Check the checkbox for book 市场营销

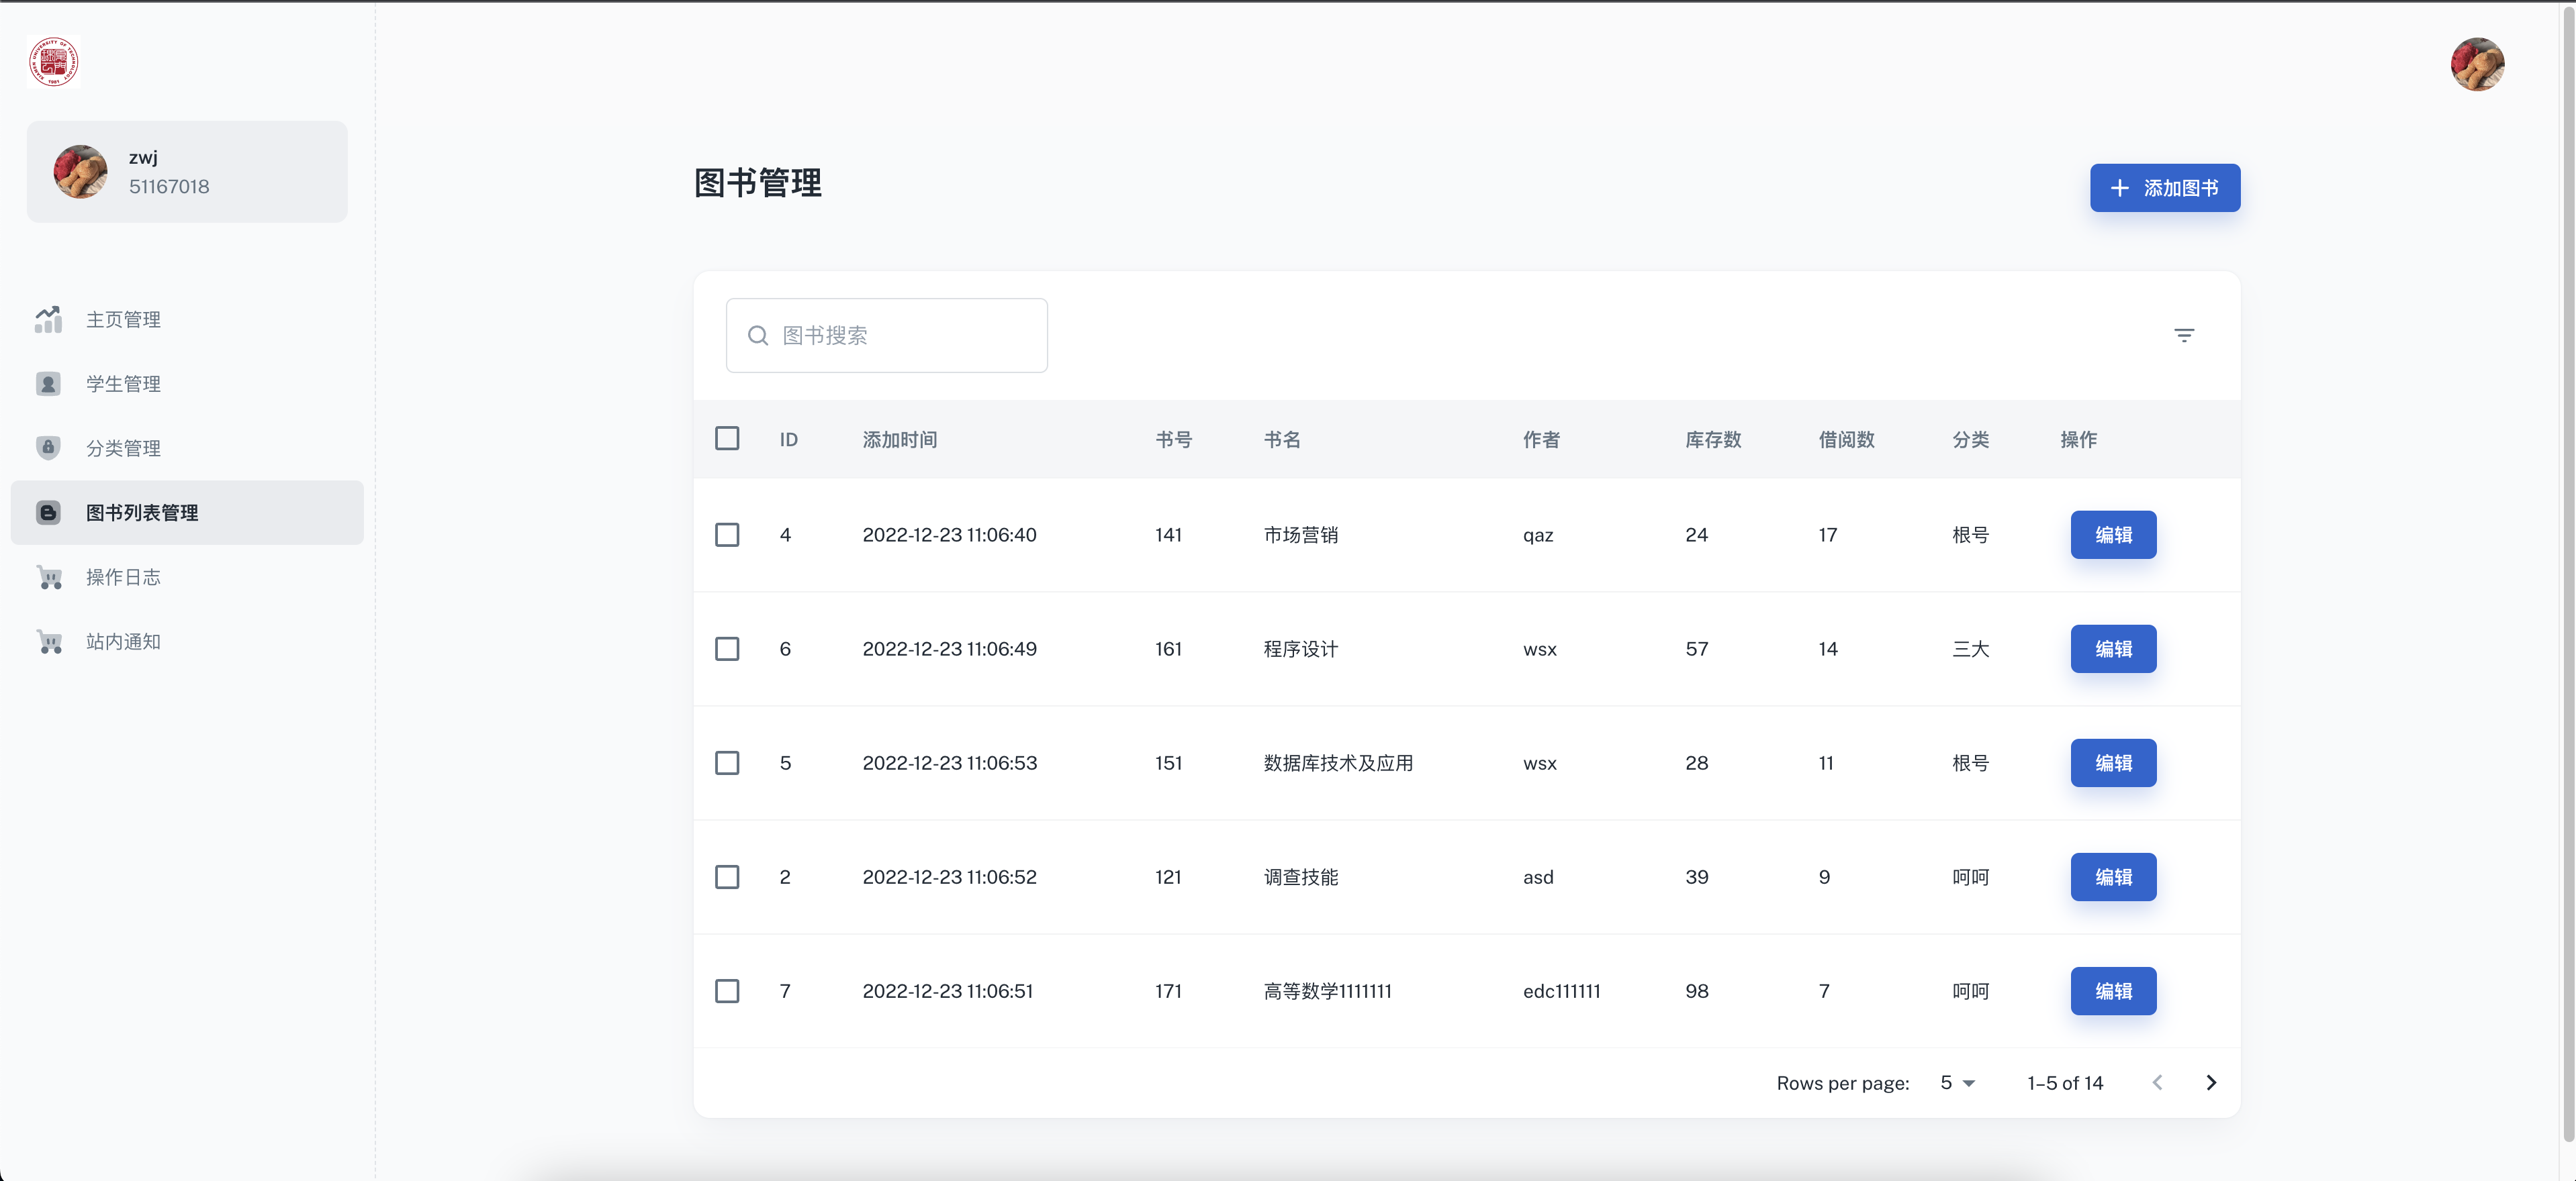pyautogui.click(x=727, y=535)
